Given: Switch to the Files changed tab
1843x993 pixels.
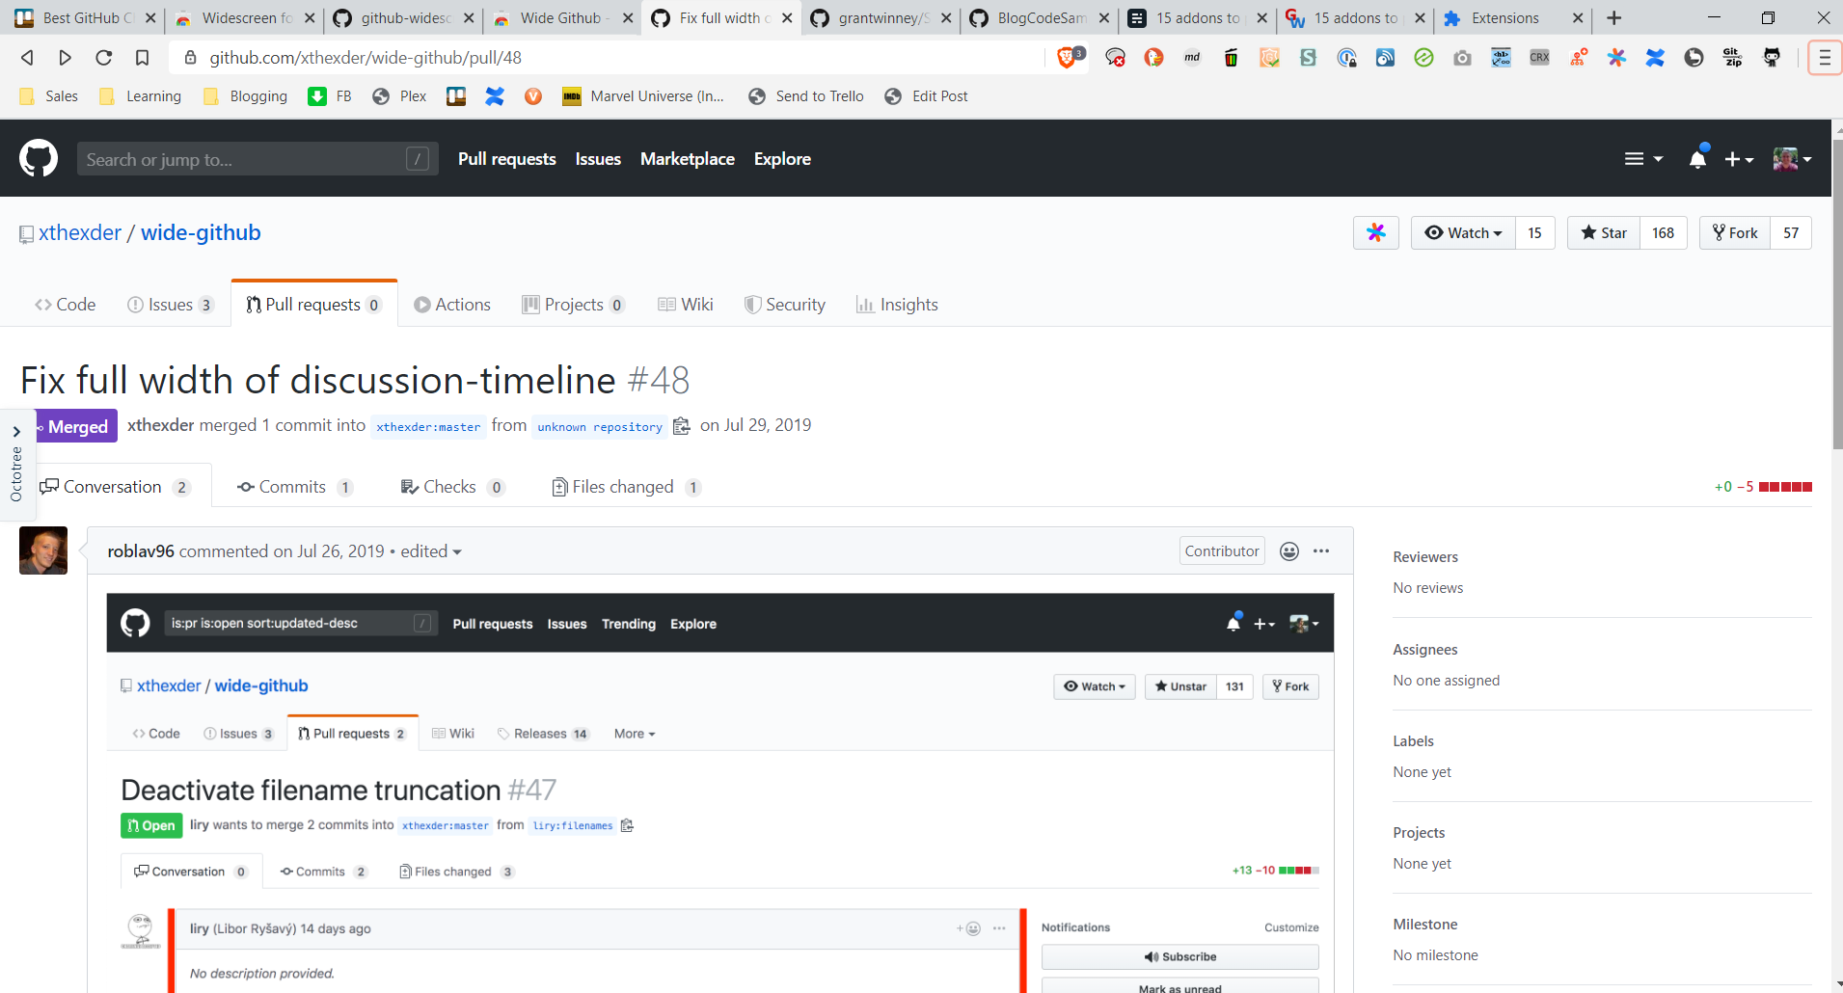Looking at the screenshot, I should click(x=622, y=487).
